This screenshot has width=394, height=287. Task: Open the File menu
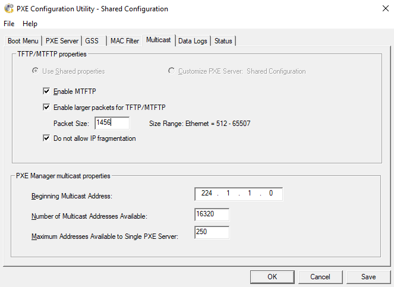[10, 24]
